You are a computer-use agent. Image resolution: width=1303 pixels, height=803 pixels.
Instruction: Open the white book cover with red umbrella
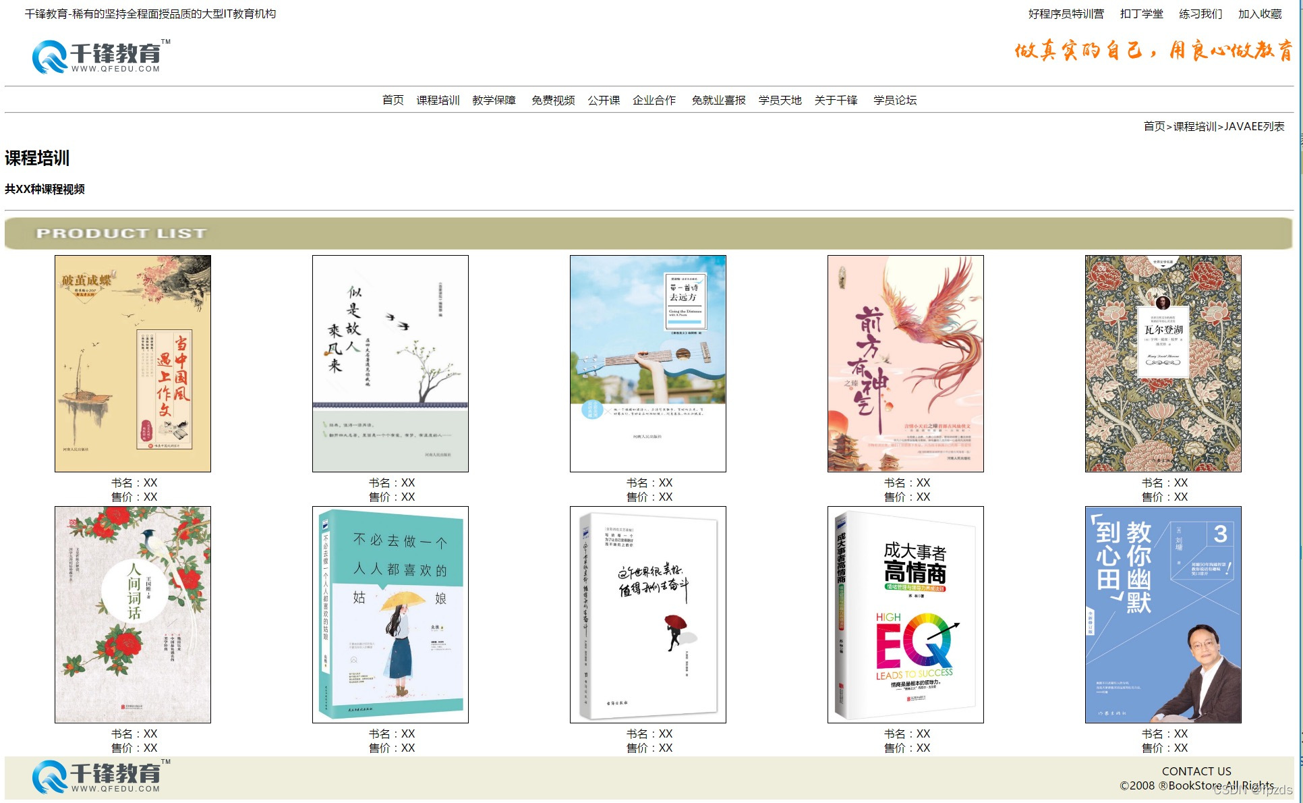click(x=648, y=615)
